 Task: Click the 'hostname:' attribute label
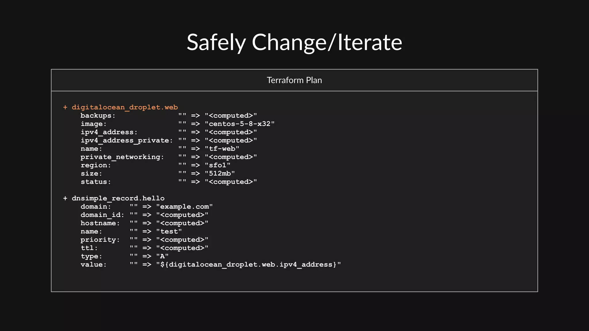click(100, 223)
